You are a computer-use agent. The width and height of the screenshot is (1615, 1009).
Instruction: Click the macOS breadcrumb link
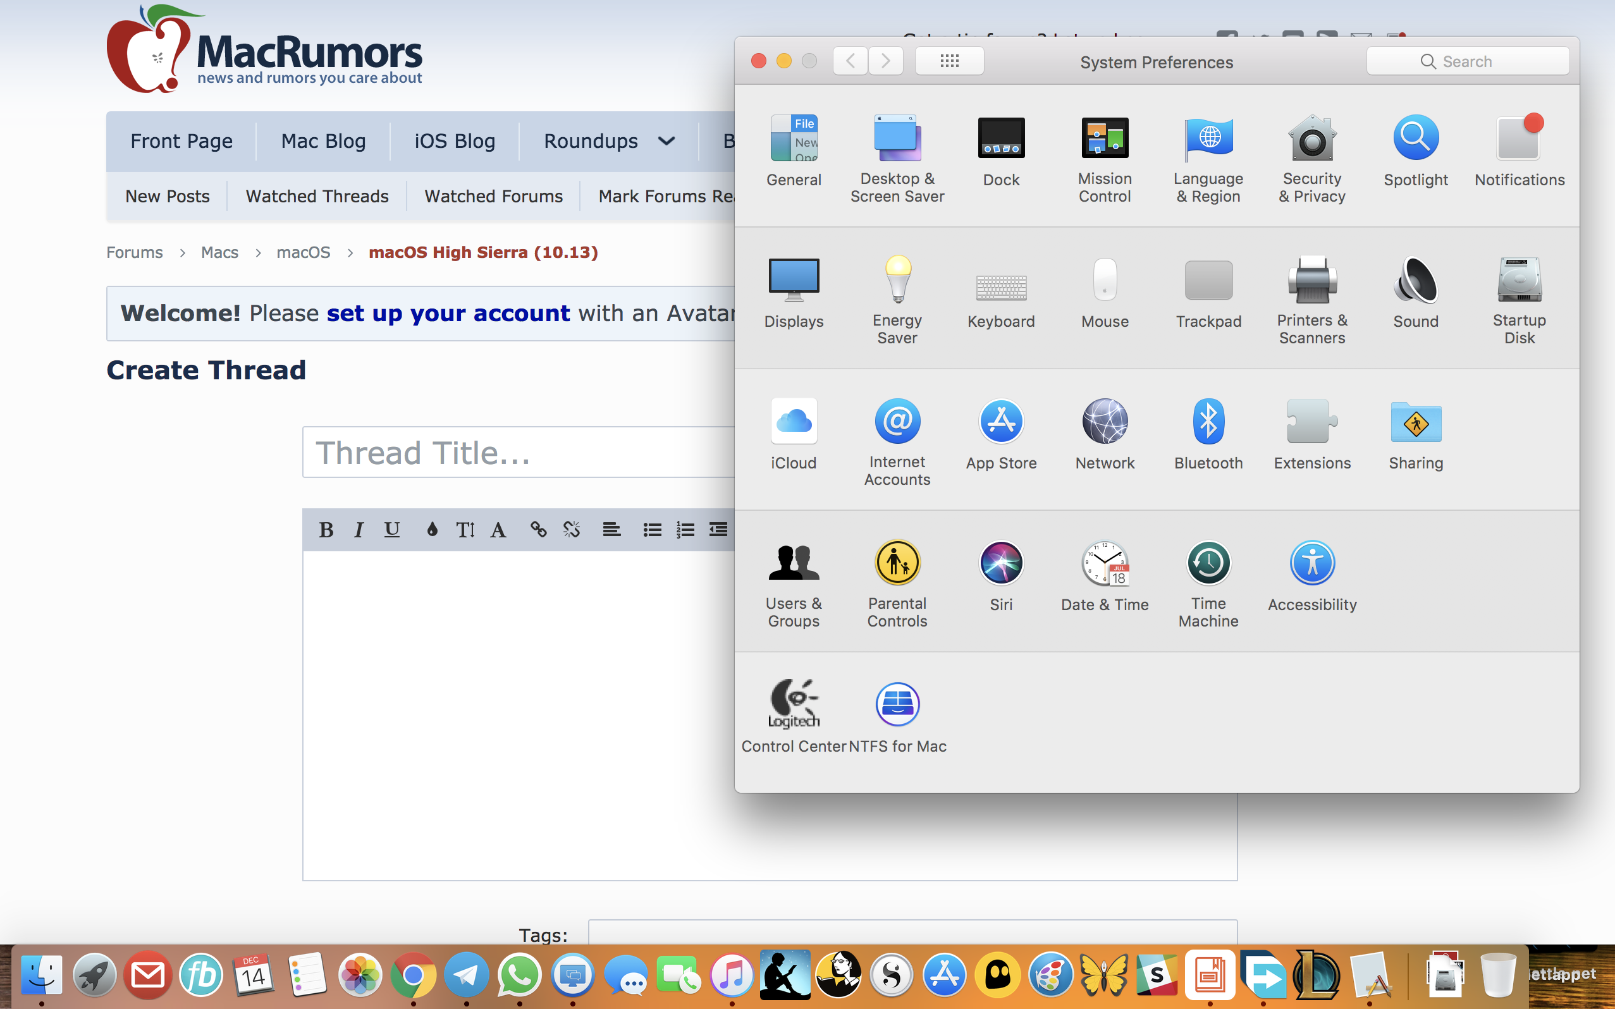click(304, 252)
